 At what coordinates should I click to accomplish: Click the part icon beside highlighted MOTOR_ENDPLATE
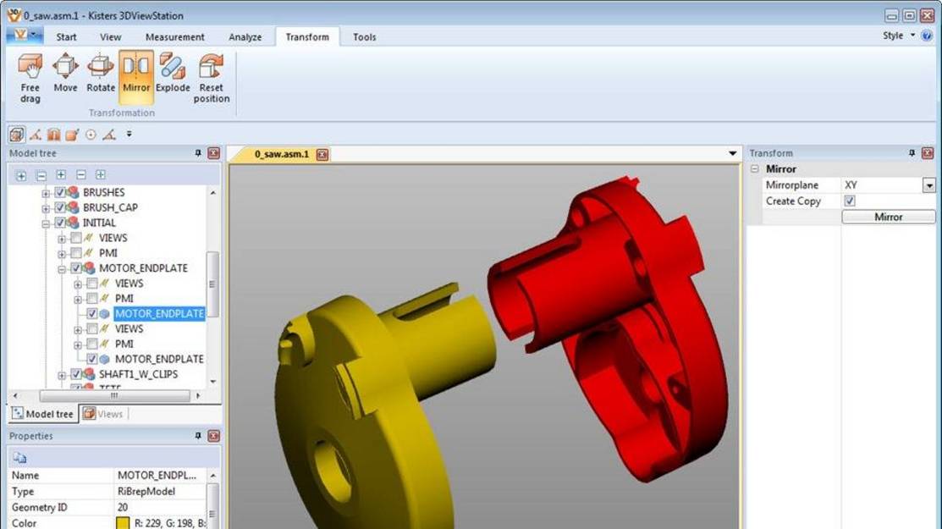click(x=105, y=313)
